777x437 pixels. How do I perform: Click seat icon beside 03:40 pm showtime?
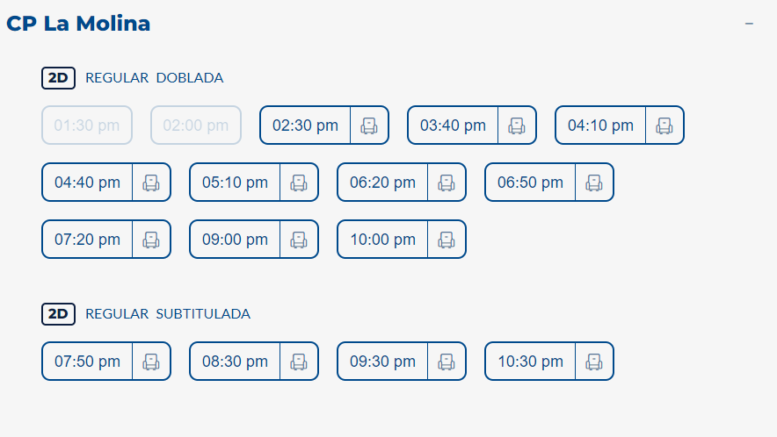click(517, 125)
